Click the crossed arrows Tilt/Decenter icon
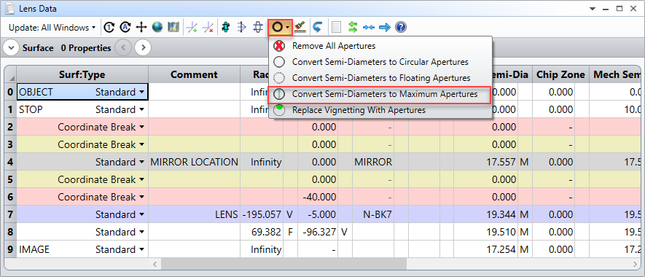Image resolution: width=645 pixels, height=277 pixels. (x=141, y=28)
